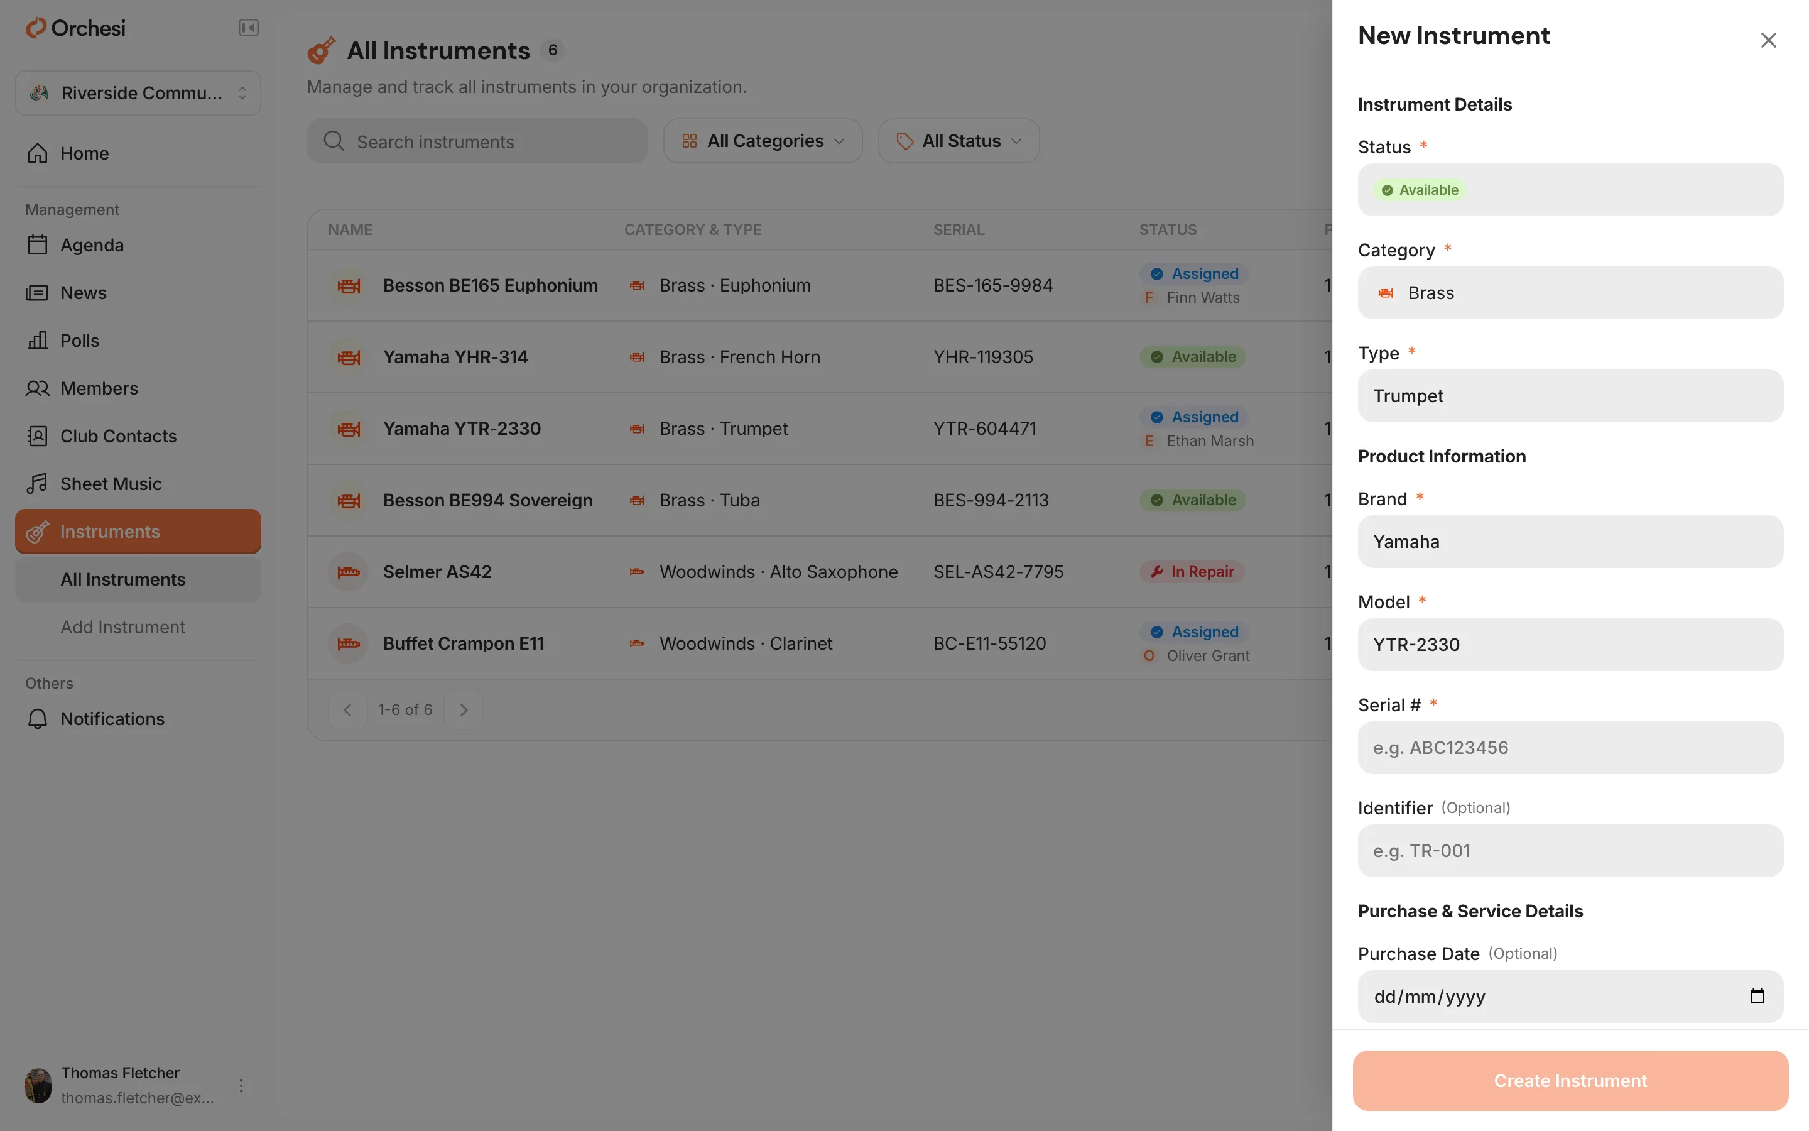
Task: Click the Buffet Crampon E11 row icon
Action: pos(349,644)
